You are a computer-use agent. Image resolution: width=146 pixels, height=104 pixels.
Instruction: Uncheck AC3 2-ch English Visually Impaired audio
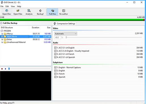(55, 51)
